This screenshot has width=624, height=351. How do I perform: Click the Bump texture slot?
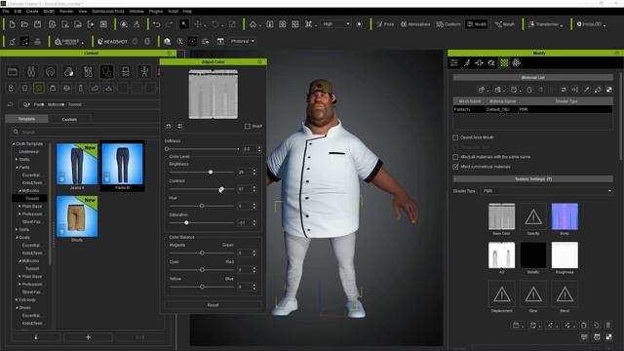(x=565, y=216)
